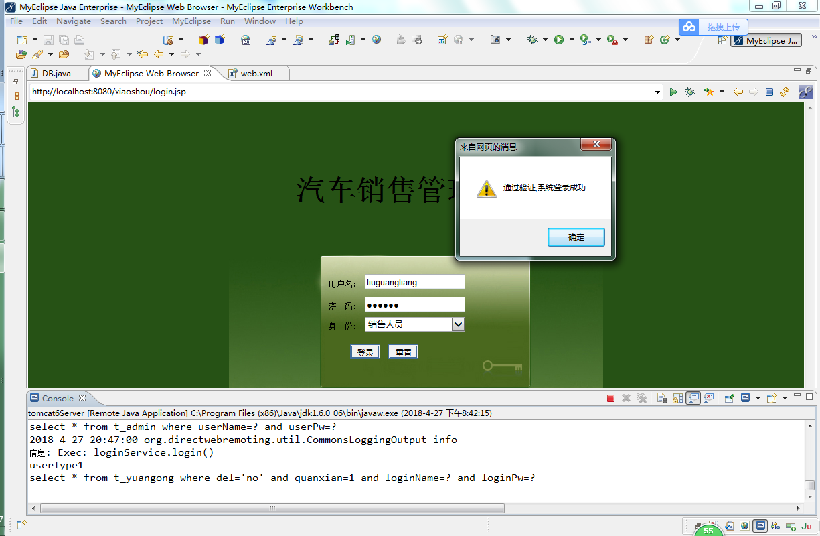Viewport: 820px width, 536px height.
Task: Open the Open Console dropdown arrow
Action: click(785, 398)
